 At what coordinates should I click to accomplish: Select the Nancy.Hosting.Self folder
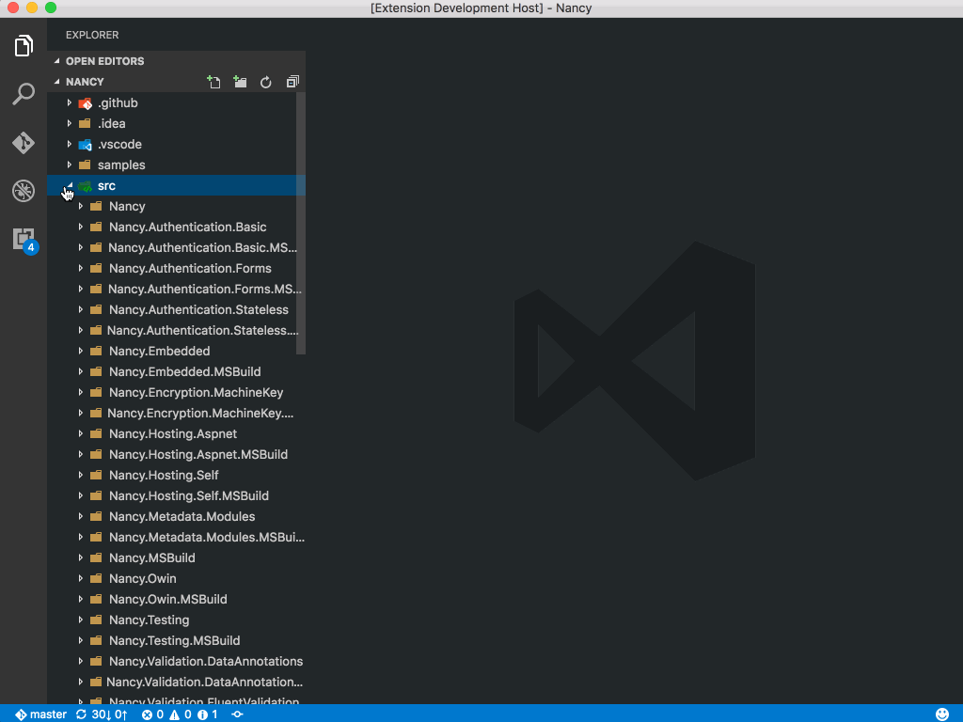tap(176, 475)
